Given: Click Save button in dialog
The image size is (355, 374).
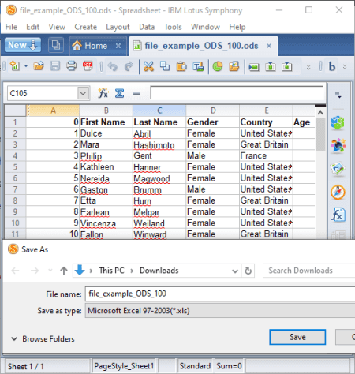Looking at the screenshot, I should point(297,337).
